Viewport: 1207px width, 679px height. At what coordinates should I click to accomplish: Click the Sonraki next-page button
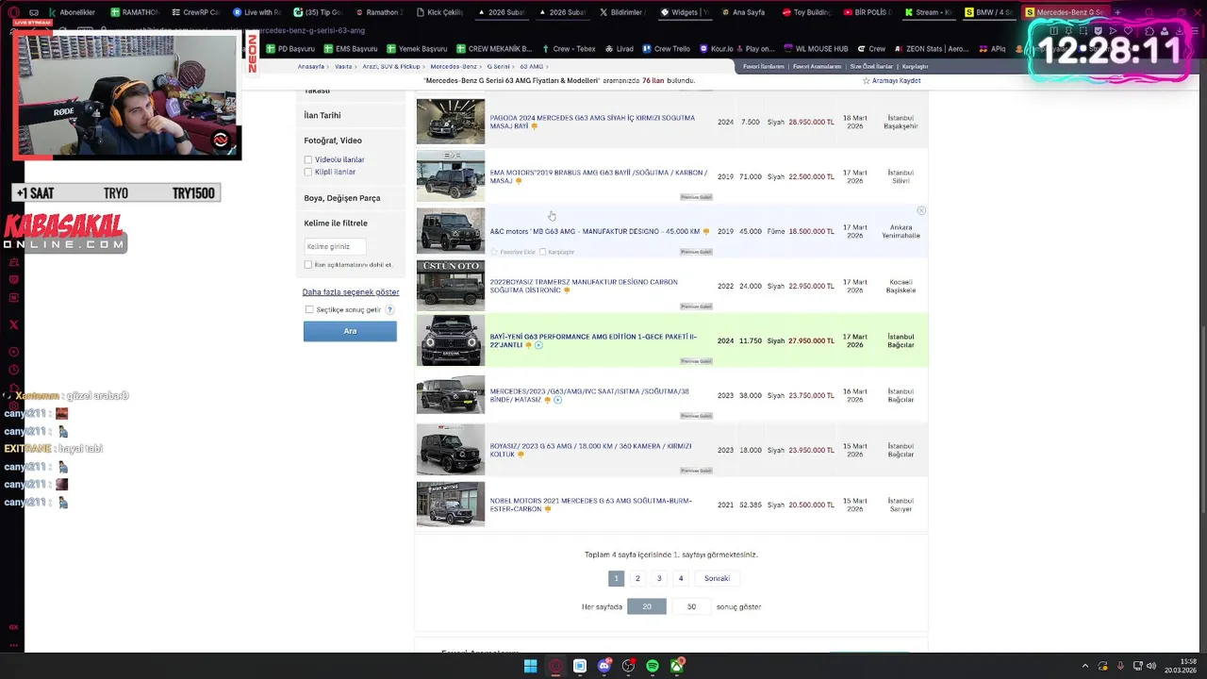[717, 578]
